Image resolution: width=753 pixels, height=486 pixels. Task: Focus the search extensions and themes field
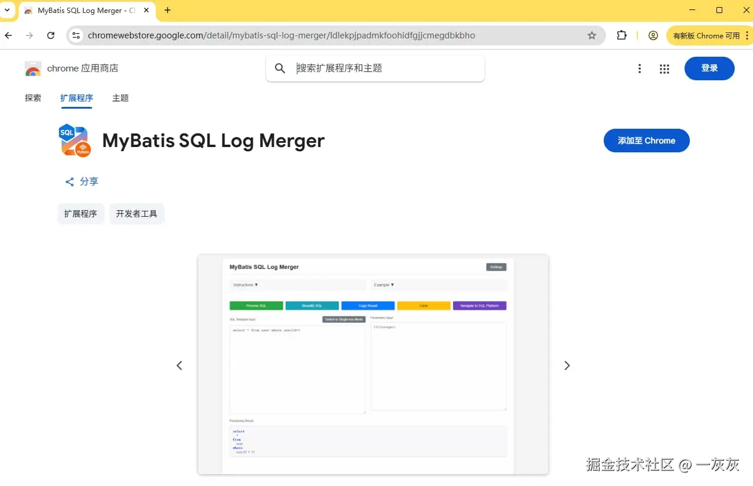[375, 69]
